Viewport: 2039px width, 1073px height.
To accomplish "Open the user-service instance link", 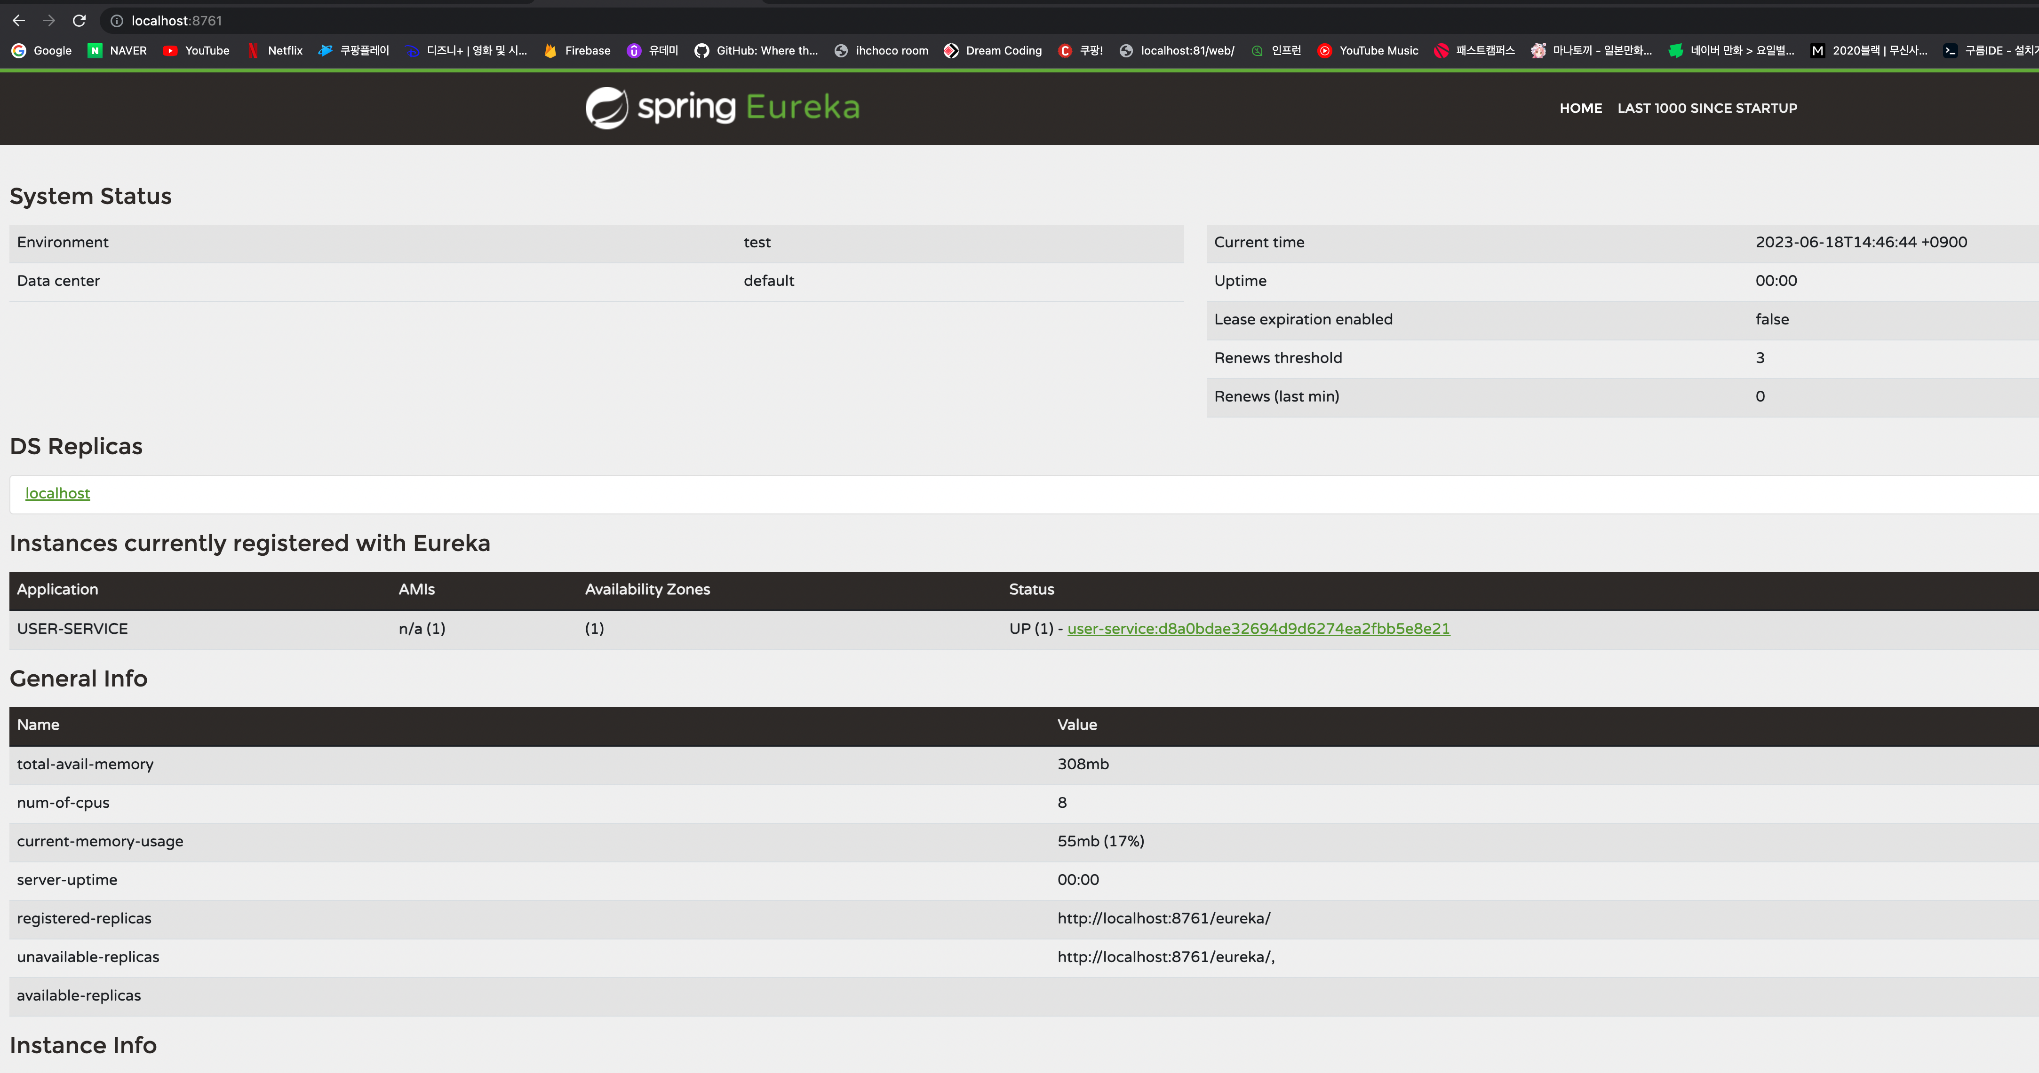I will coord(1258,629).
